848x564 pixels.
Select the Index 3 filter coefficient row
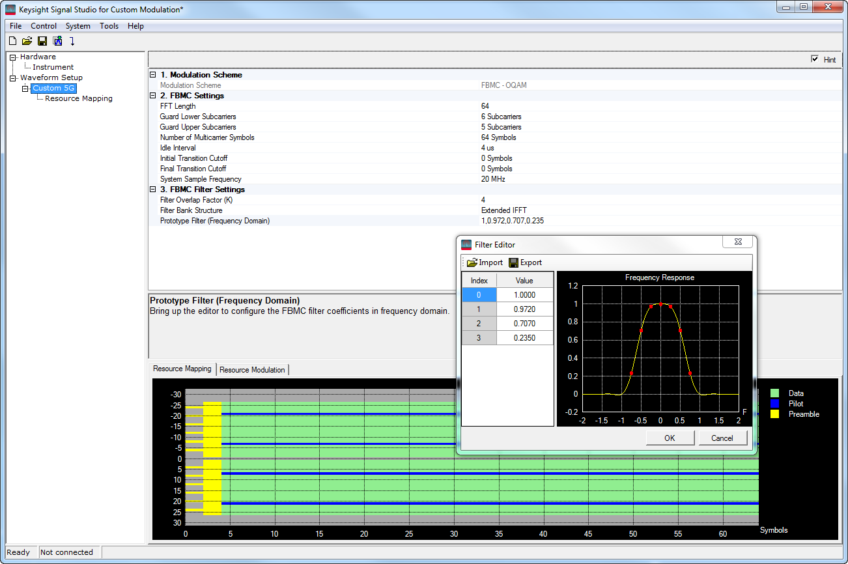point(479,337)
